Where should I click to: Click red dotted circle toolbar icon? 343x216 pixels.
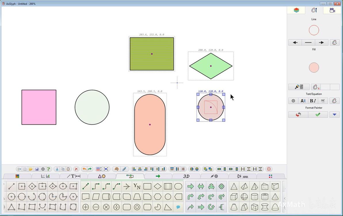269,169
